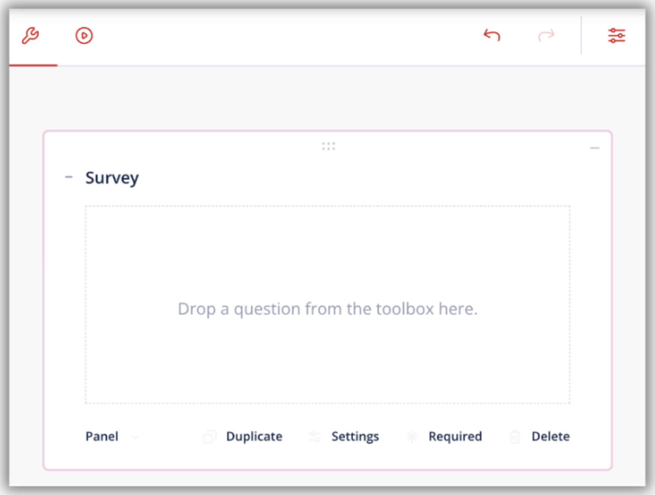Open the Designer tab wrench icon
655x495 pixels.
click(30, 36)
